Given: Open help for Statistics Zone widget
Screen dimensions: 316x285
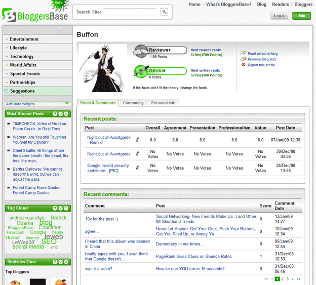Looking at the screenshot, I should point(55,262).
